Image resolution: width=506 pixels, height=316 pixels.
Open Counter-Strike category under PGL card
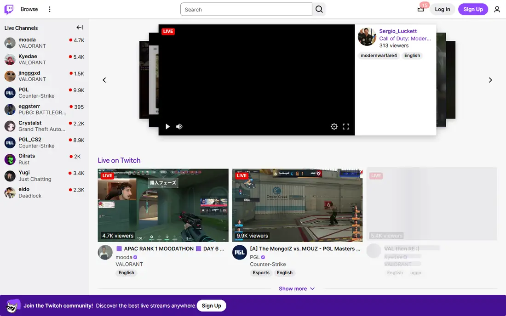(x=268, y=264)
